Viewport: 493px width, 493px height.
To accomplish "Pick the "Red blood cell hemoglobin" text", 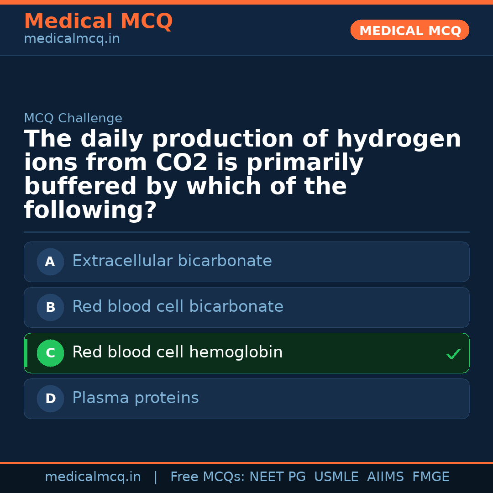I will point(178,352).
